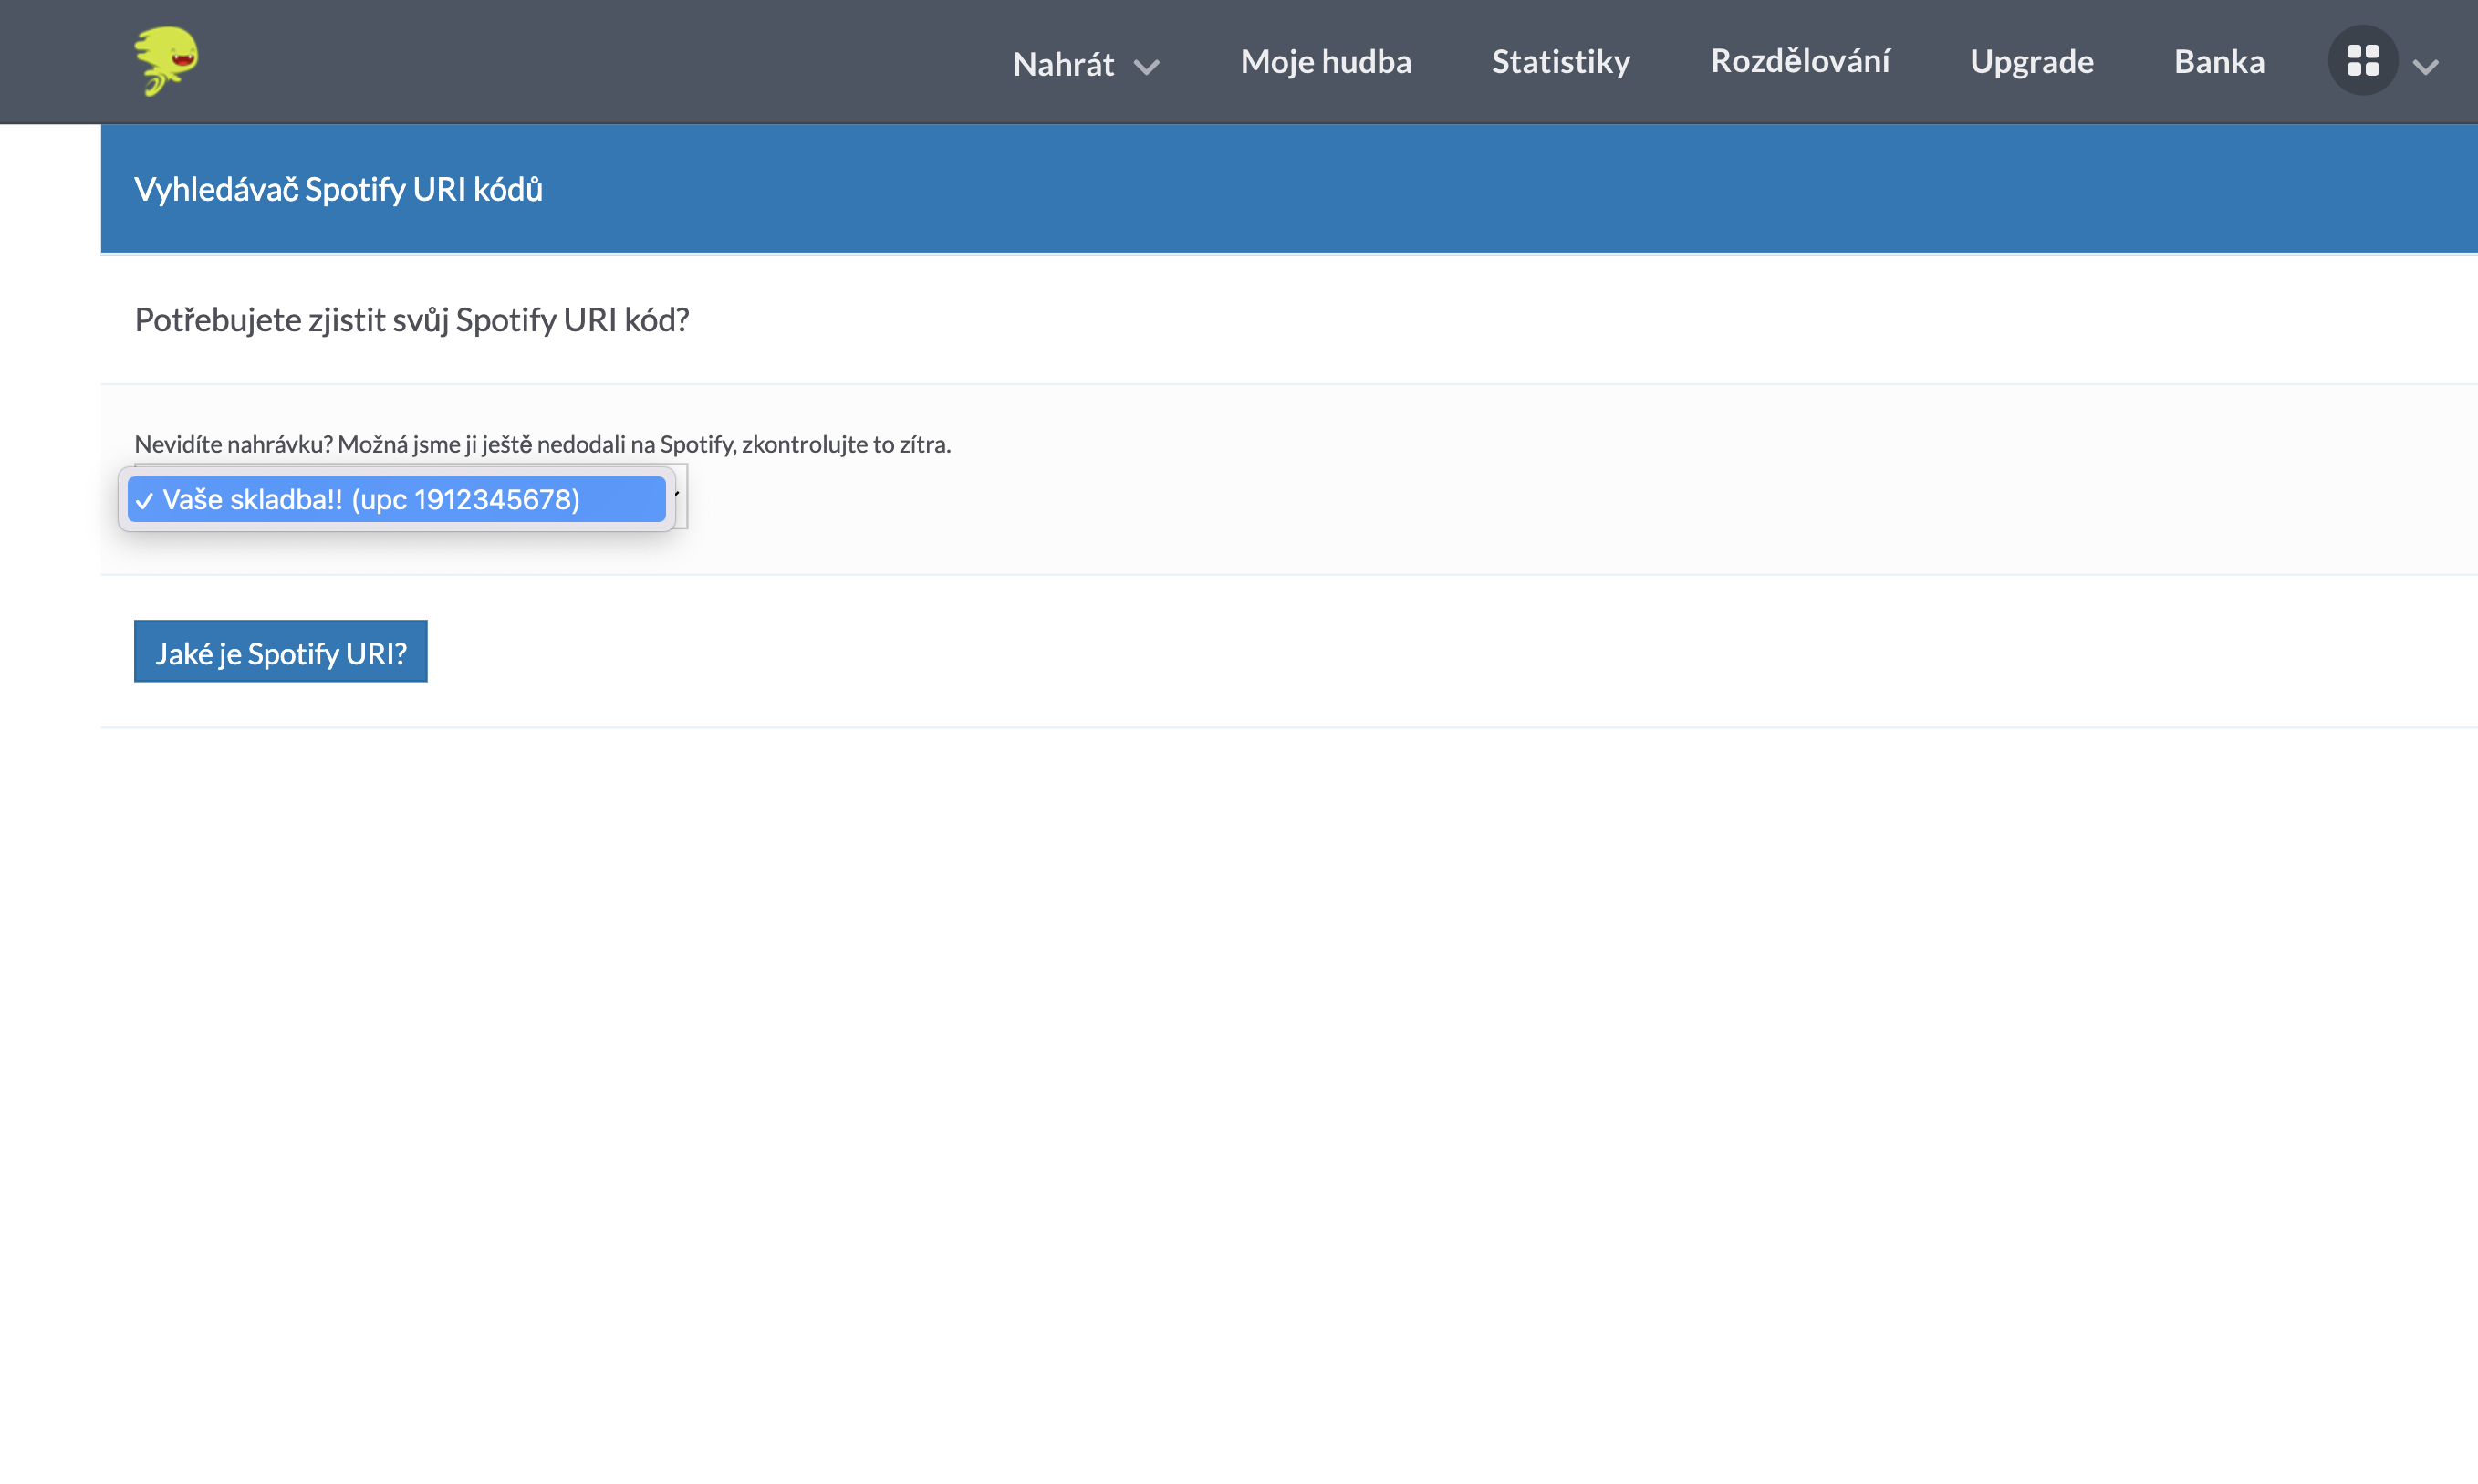2478x1484 pixels.
Task: Open the Nahrát dropdown menu
Action: (x=1086, y=64)
